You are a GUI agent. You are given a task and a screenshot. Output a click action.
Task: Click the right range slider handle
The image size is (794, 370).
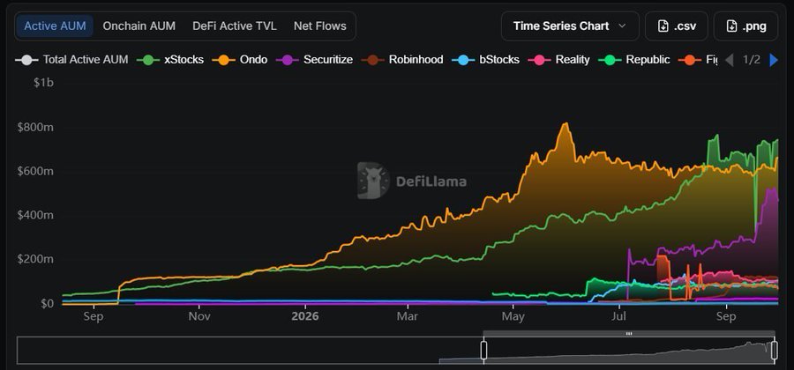pos(775,350)
